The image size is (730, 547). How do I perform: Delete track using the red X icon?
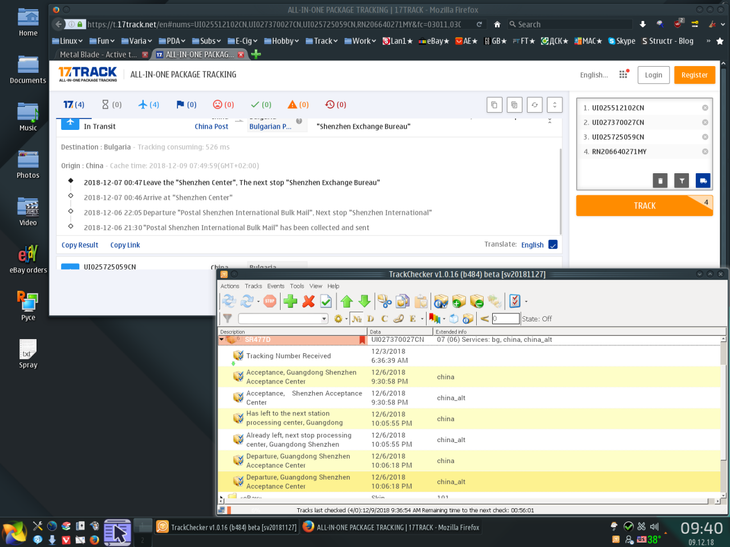(x=309, y=301)
